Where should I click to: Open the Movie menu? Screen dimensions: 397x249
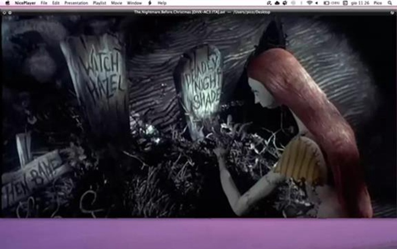pos(116,3)
